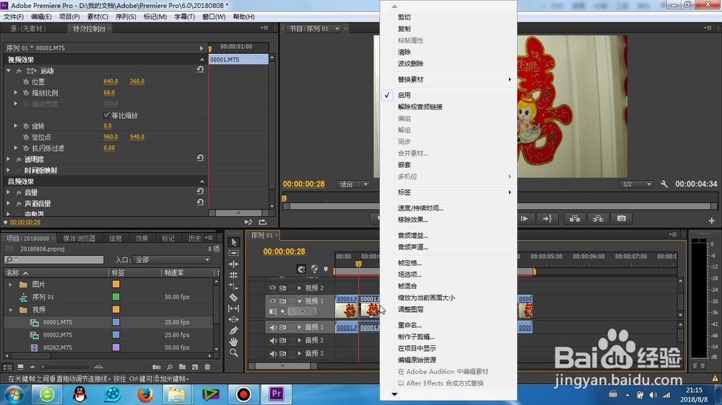Toggle sync lock on Video 1 track

283,301
